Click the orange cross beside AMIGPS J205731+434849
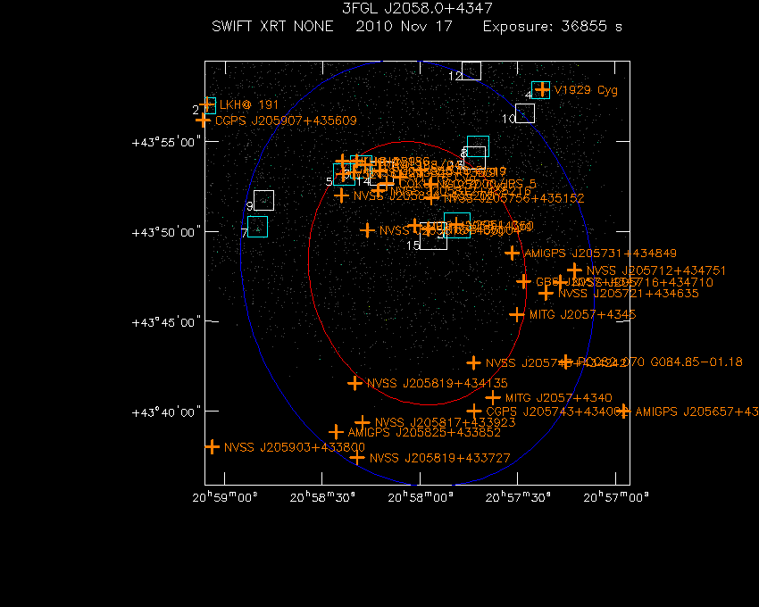Viewport: 759px width, 607px height. [x=513, y=253]
